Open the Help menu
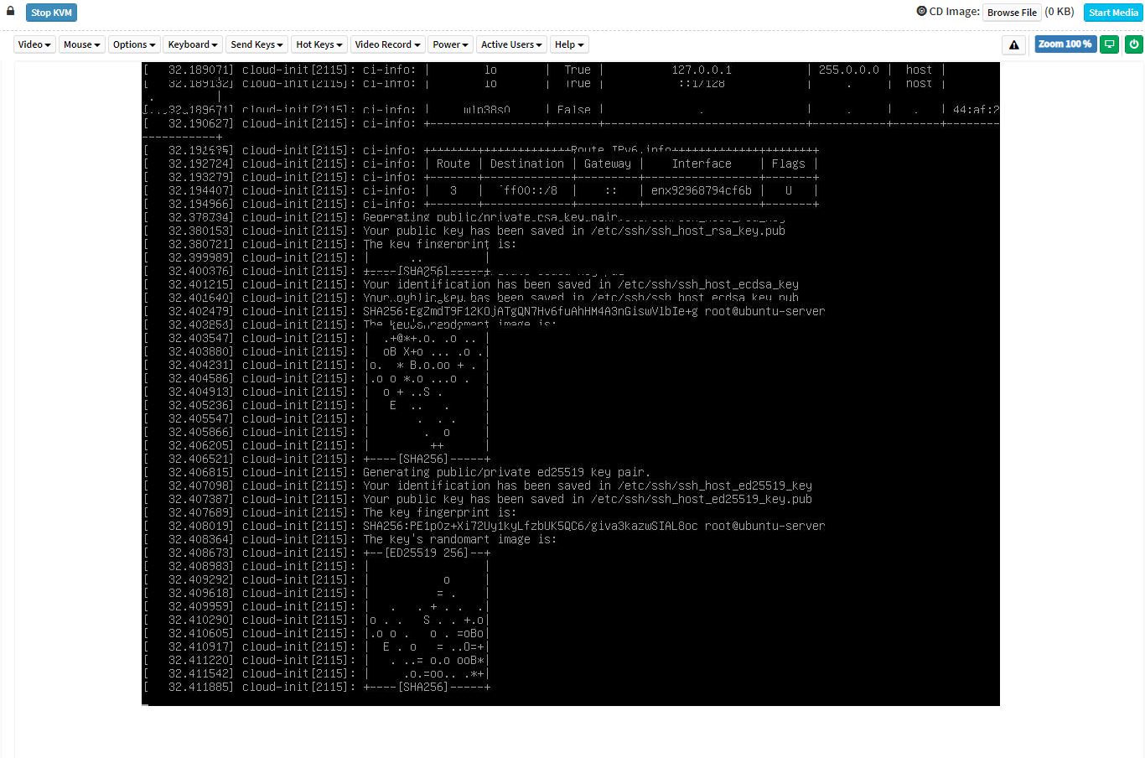The width and height of the screenshot is (1145, 758). coord(569,44)
